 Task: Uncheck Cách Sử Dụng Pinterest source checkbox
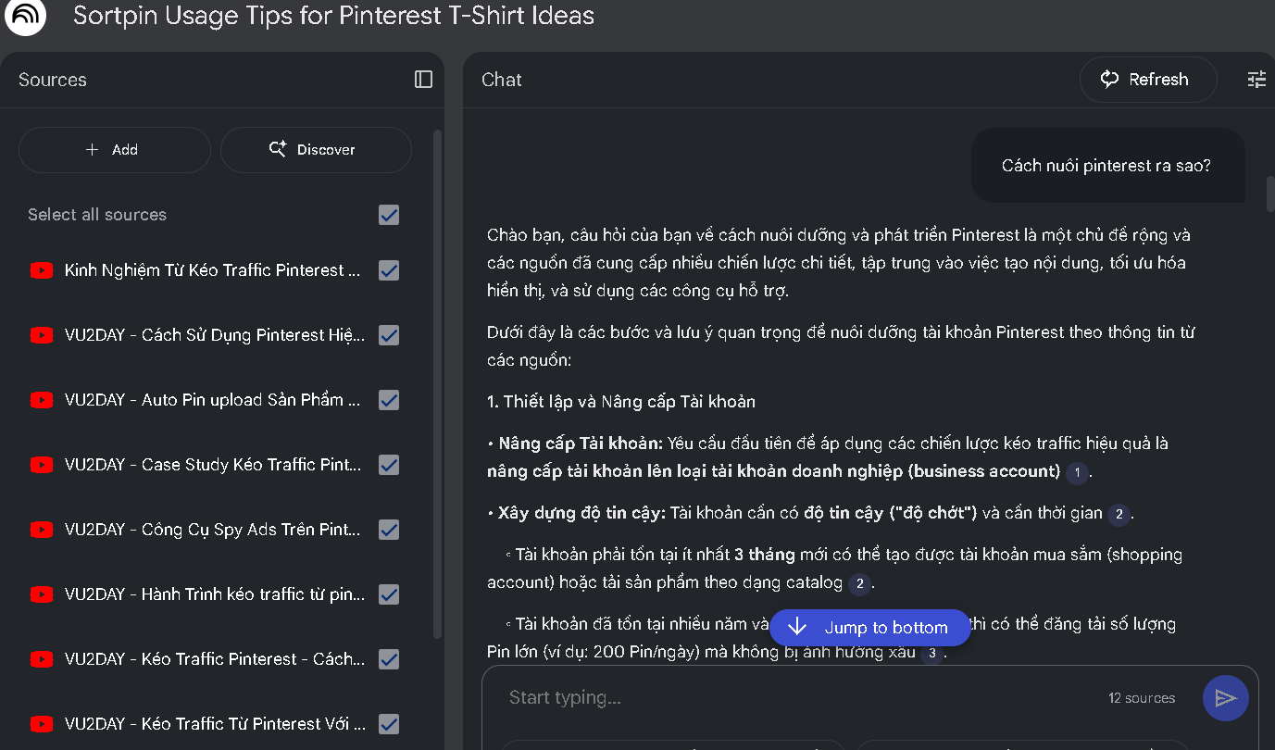tap(389, 335)
